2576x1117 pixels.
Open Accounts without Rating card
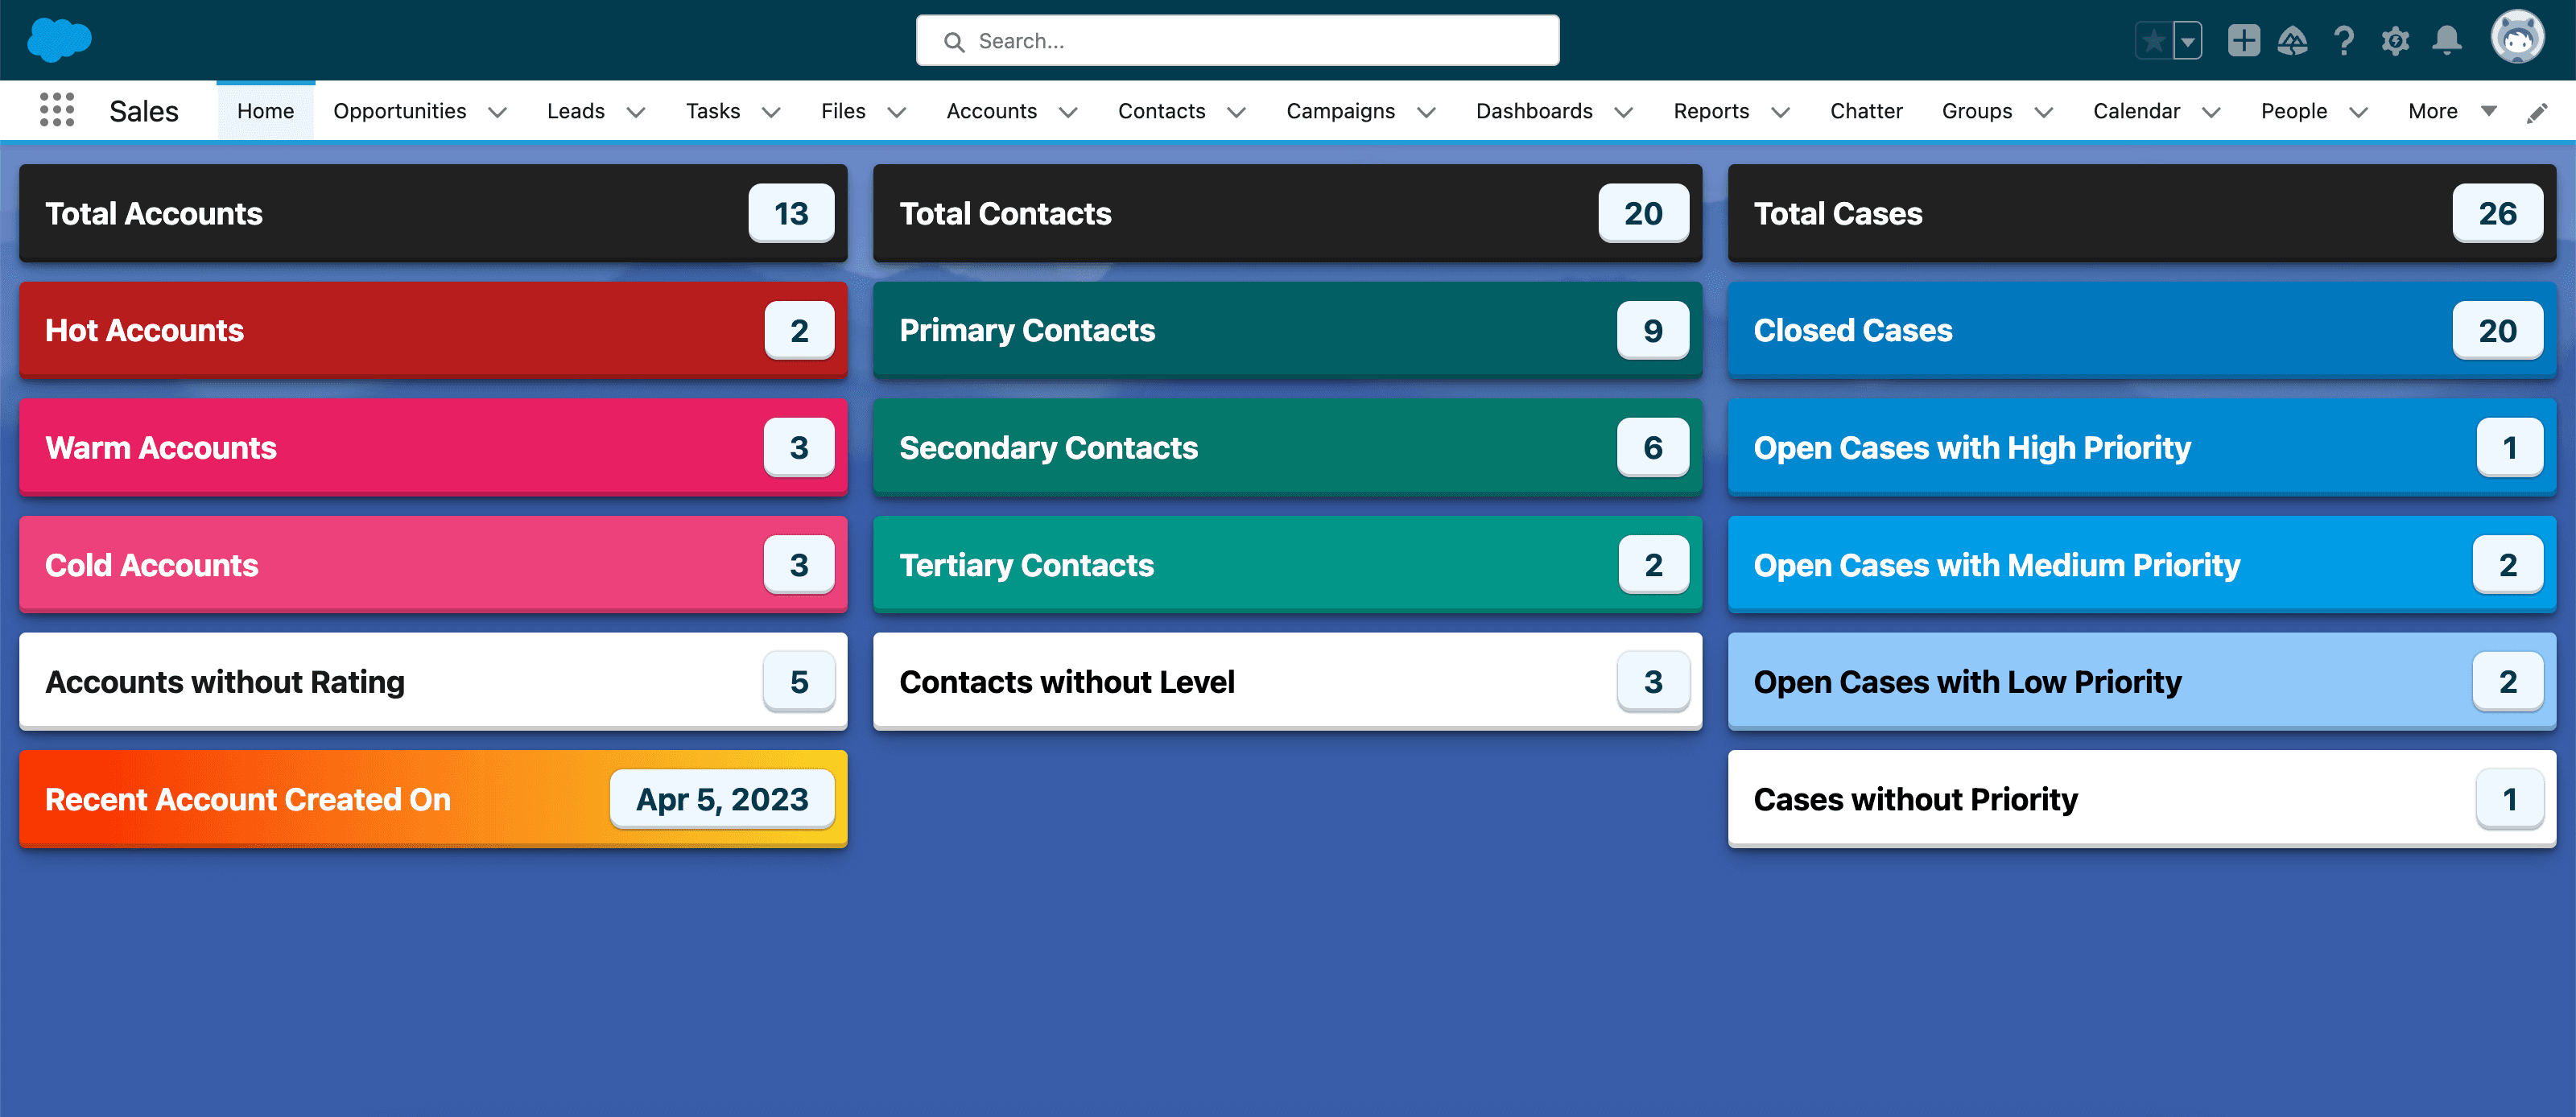click(433, 682)
